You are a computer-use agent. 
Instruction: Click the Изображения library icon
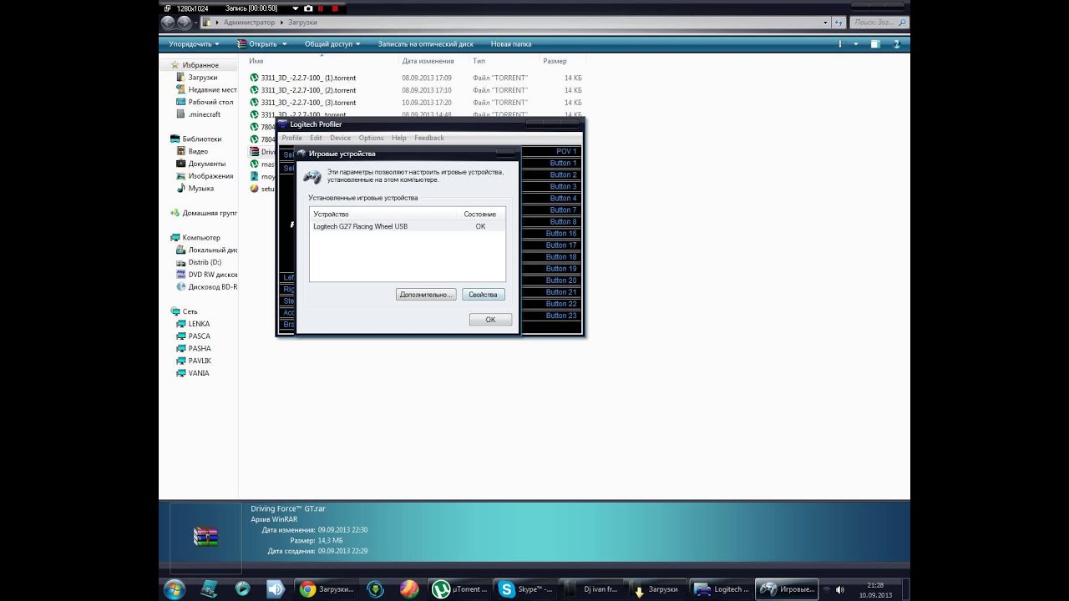pyautogui.click(x=180, y=176)
